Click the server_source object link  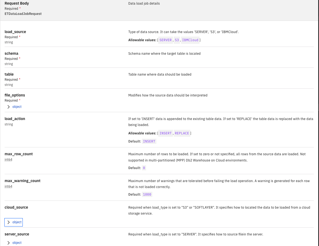17,243
